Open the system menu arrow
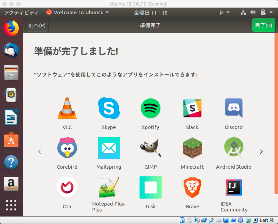278x224 pixels. point(271,13)
